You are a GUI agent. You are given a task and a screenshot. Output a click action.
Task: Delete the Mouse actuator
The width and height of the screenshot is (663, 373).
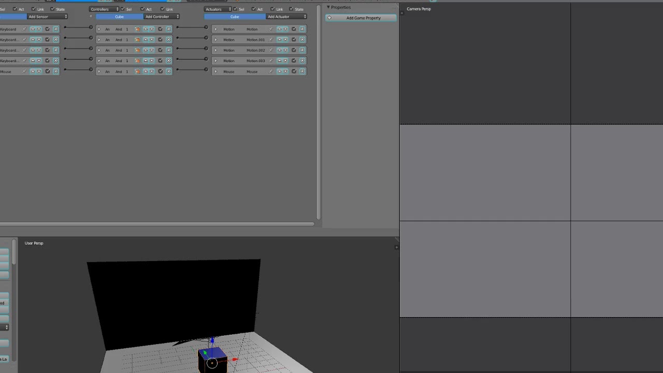[302, 71]
